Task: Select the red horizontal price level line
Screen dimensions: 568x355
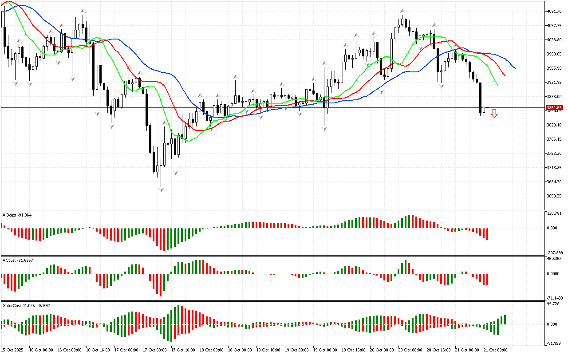Action: click(266, 108)
